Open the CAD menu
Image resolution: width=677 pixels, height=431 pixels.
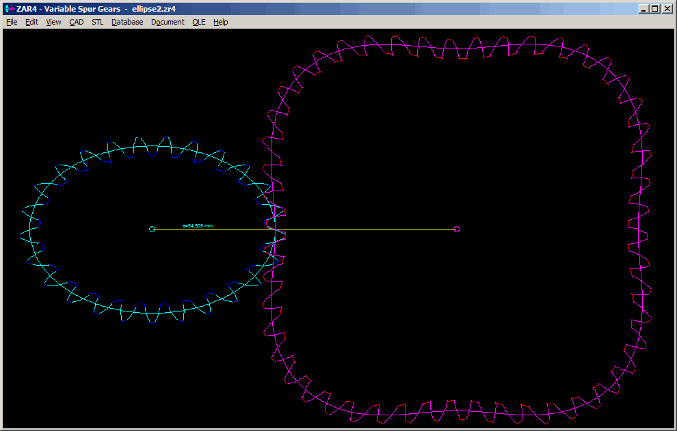(x=77, y=22)
